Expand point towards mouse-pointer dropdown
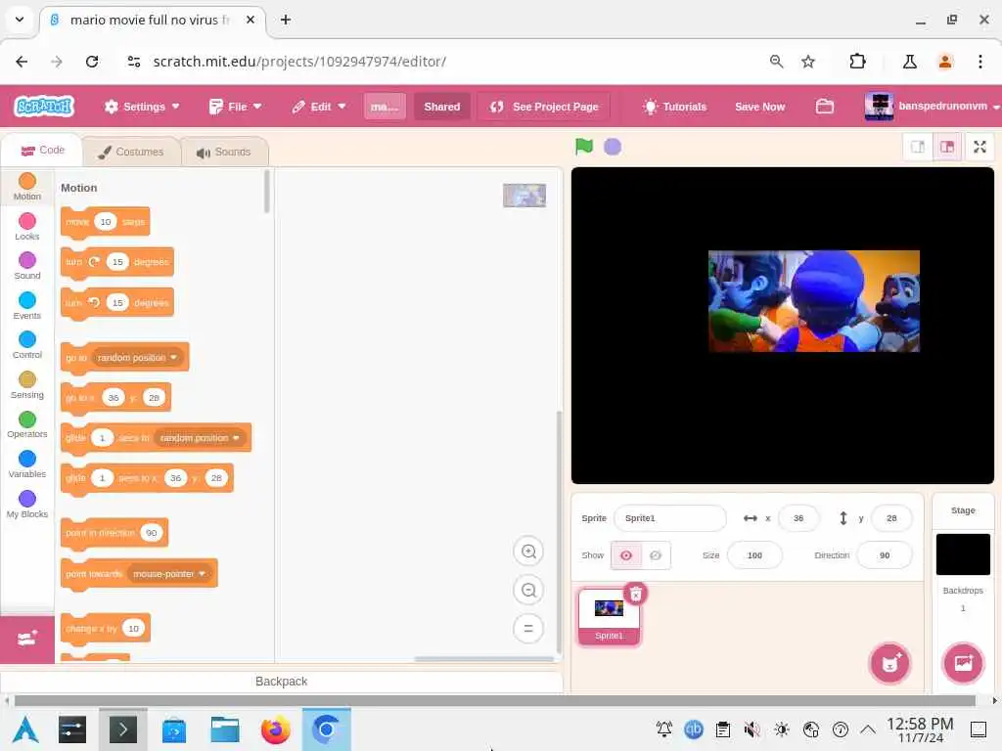Image resolution: width=1002 pixels, height=751 pixels. pos(168,573)
